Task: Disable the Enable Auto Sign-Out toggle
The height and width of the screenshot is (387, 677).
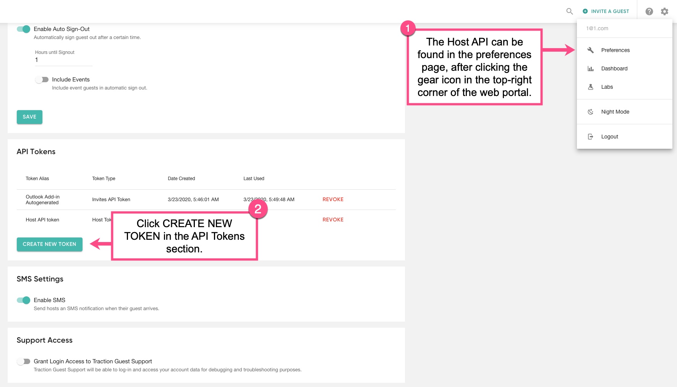Action: [x=23, y=29]
